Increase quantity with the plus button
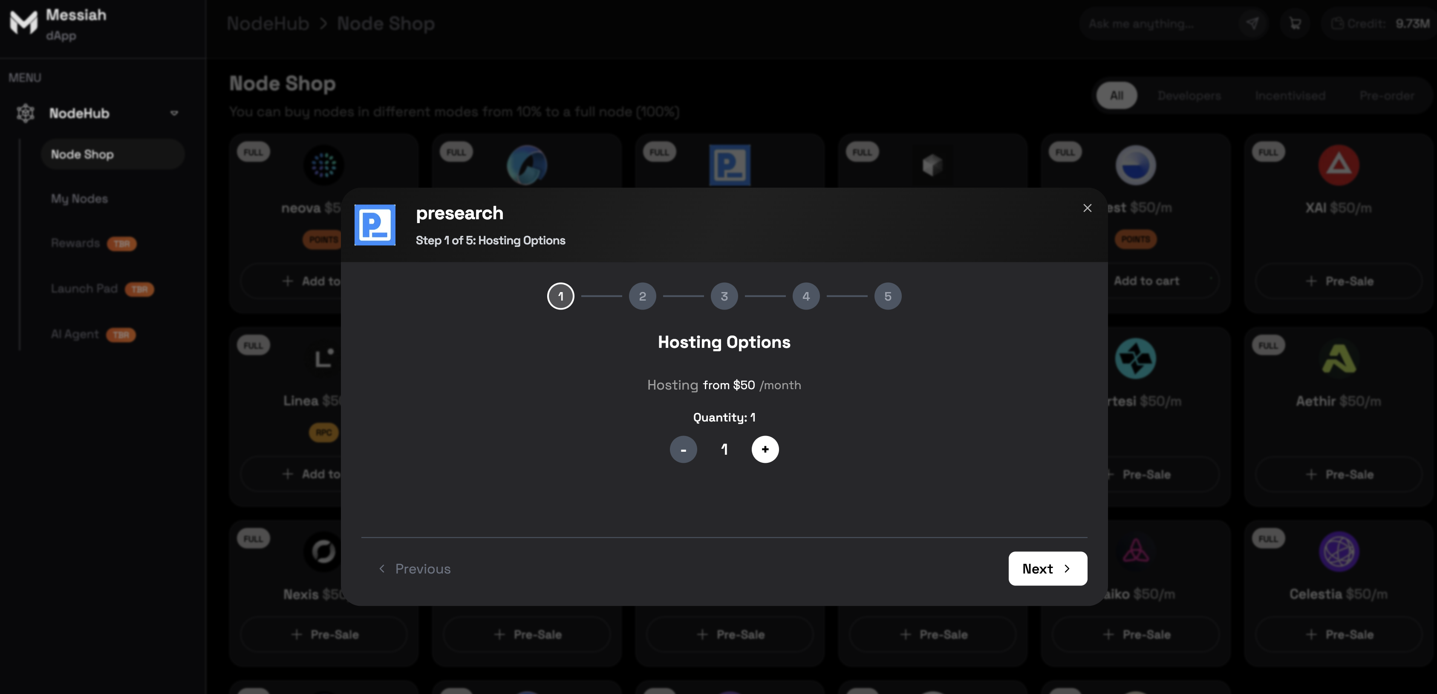The height and width of the screenshot is (694, 1437). pyautogui.click(x=765, y=449)
